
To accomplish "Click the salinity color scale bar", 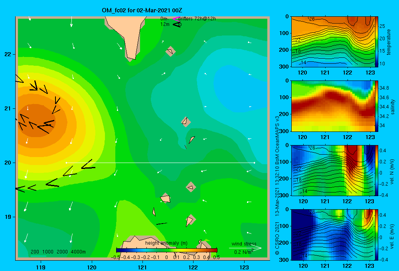I will 377,106.
